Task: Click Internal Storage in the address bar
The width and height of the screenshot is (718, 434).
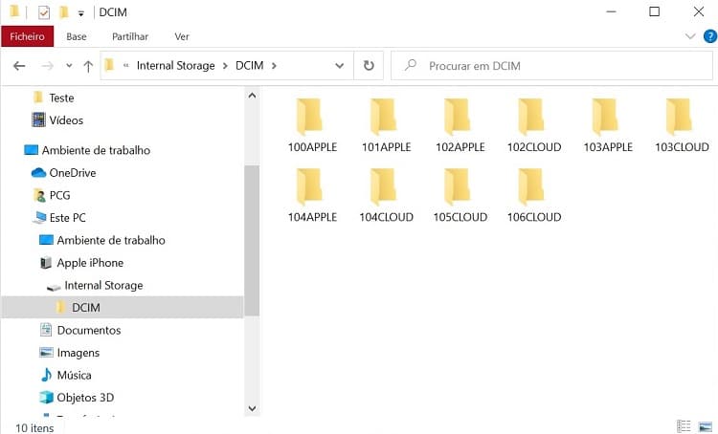Action: 176,66
